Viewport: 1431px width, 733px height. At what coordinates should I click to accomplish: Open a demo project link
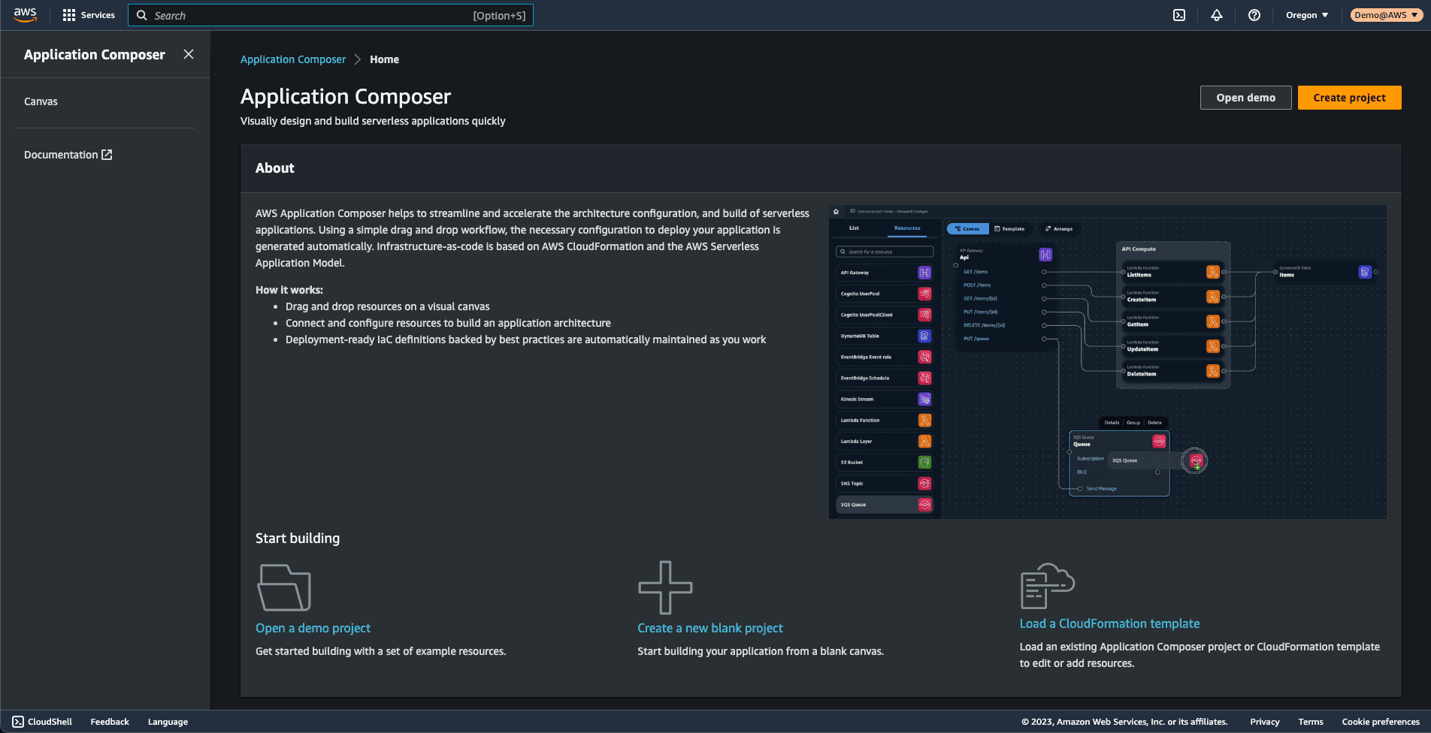[313, 628]
